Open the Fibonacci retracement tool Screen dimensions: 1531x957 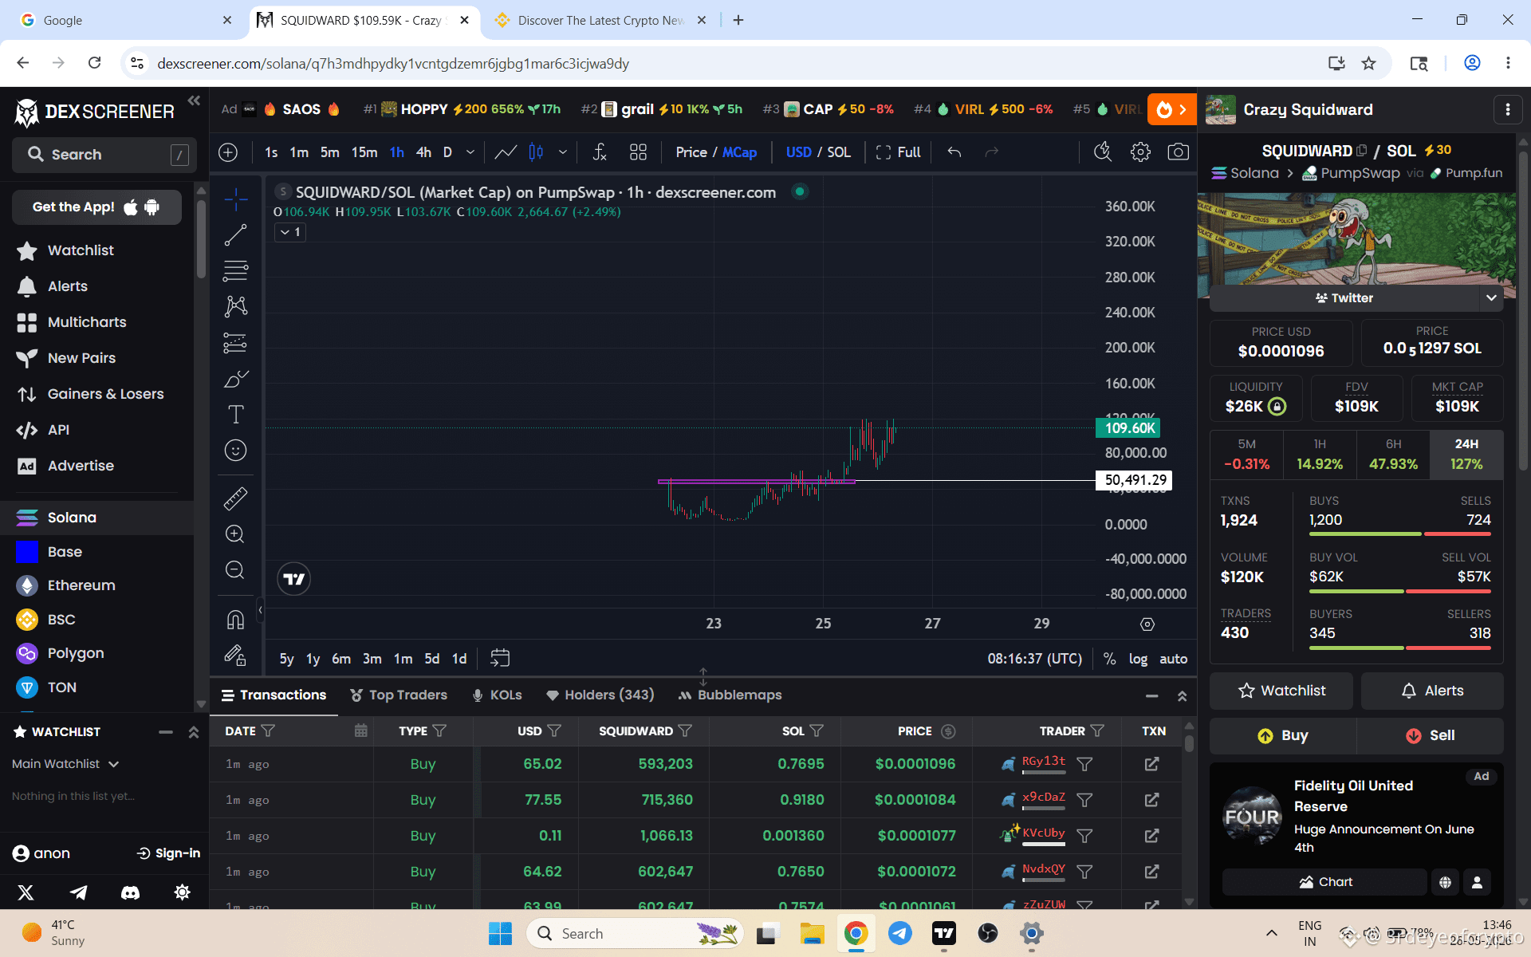pyautogui.click(x=235, y=271)
